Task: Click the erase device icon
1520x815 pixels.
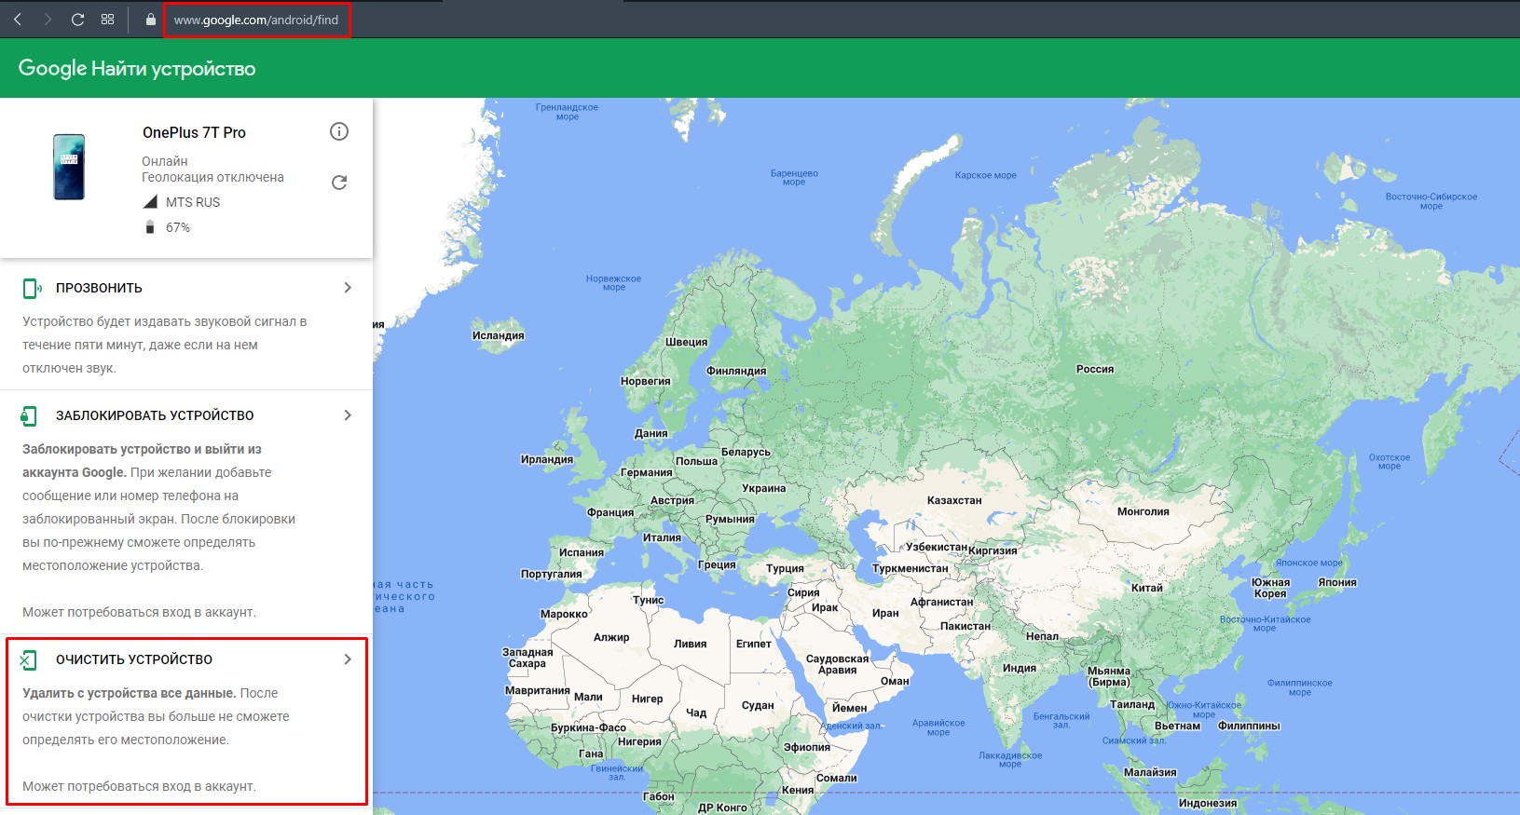Action: [29, 660]
